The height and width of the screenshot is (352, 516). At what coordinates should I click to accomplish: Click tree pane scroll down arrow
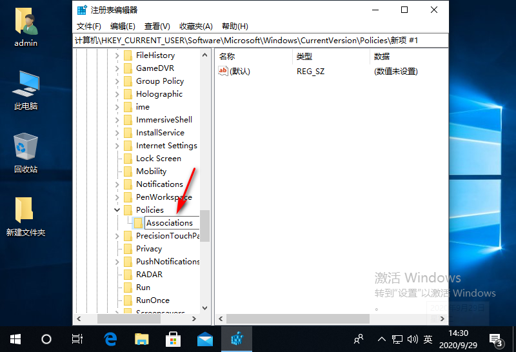(x=204, y=308)
